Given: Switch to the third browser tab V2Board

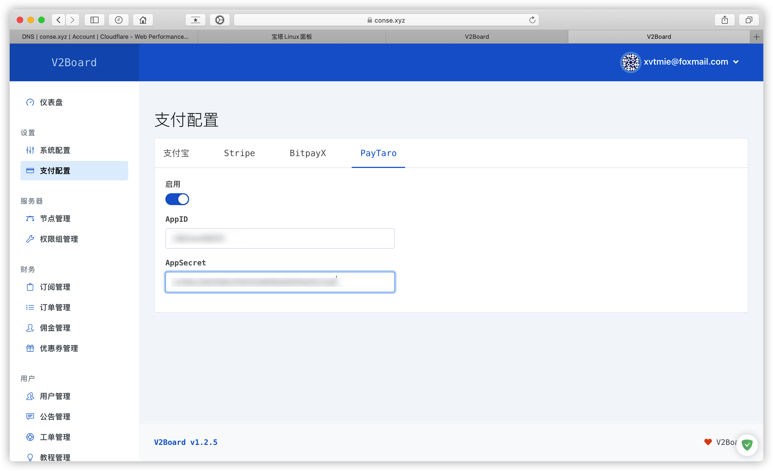Looking at the screenshot, I should (x=477, y=37).
